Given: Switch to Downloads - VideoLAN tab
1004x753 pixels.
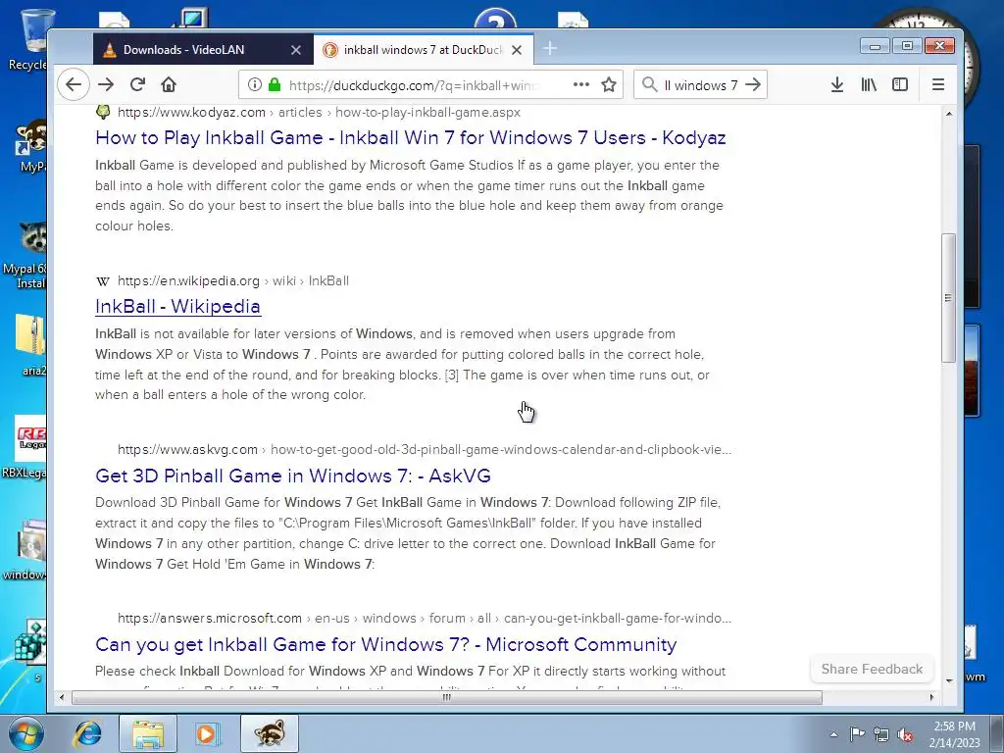Looking at the screenshot, I should (x=203, y=49).
